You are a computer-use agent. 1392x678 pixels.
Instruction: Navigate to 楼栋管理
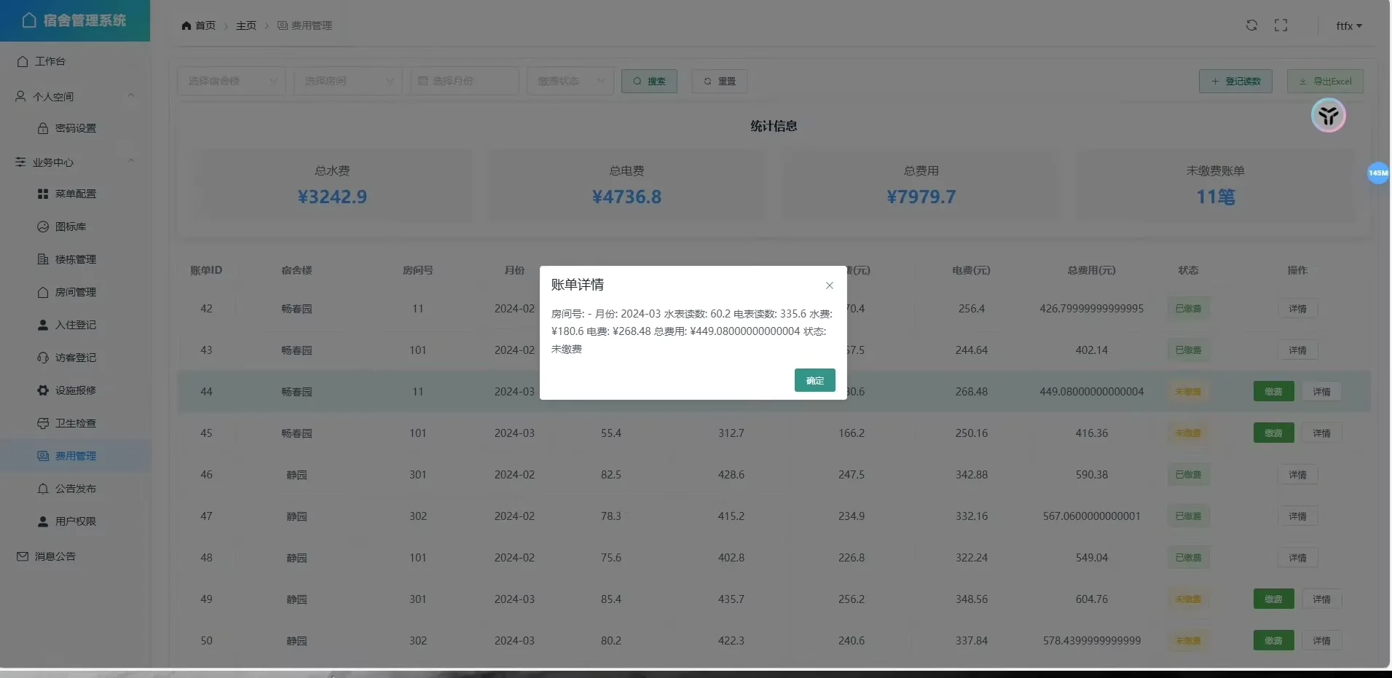click(x=75, y=259)
